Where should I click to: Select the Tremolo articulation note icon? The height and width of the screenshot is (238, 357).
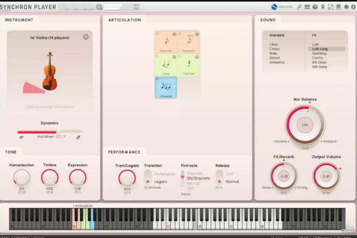pos(189,63)
